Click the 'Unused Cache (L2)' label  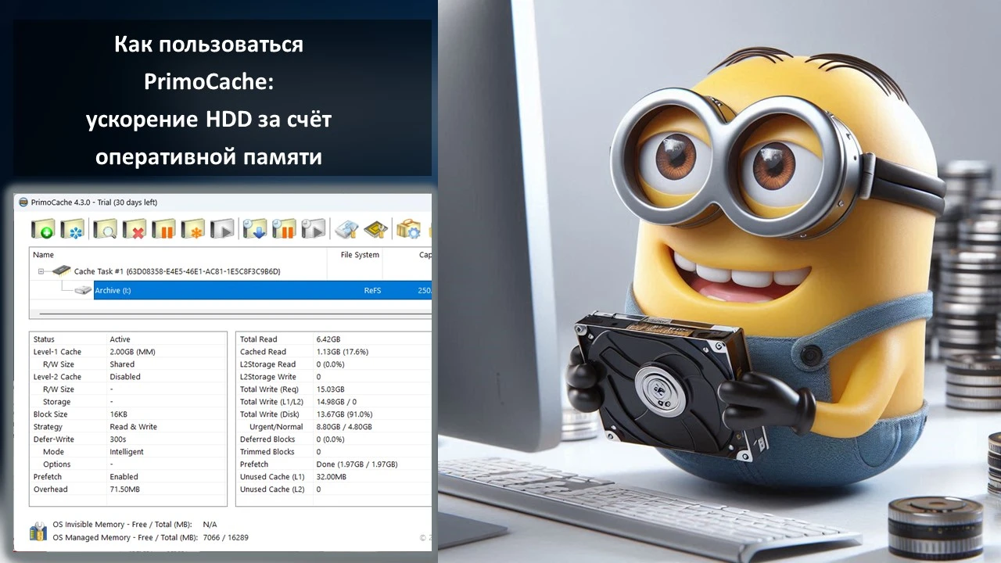(272, 489)
